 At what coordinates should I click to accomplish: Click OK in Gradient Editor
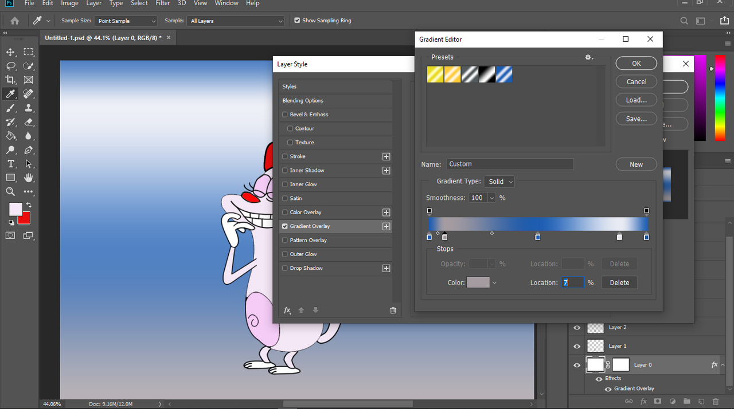coord(636,64)
